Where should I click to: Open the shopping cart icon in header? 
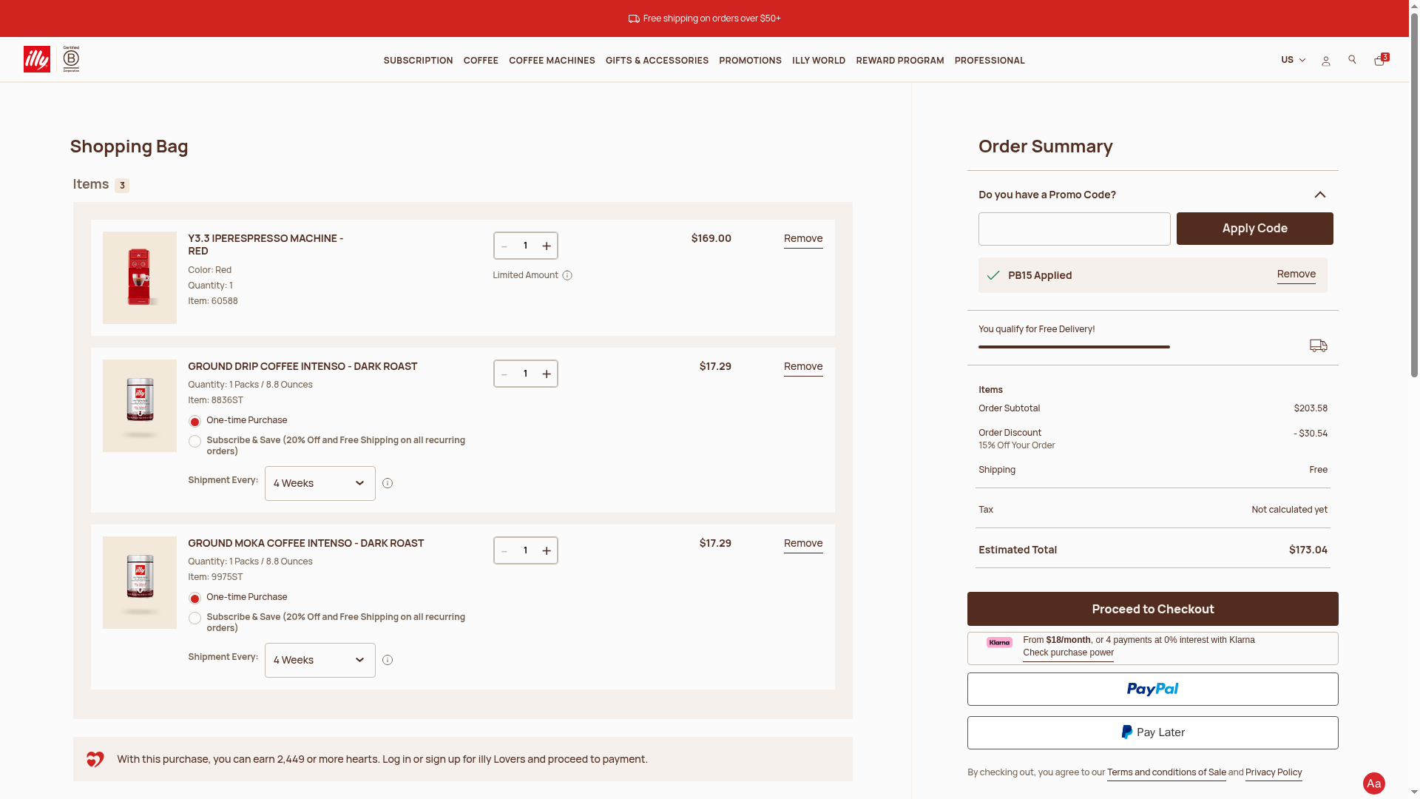(1379, 61)
